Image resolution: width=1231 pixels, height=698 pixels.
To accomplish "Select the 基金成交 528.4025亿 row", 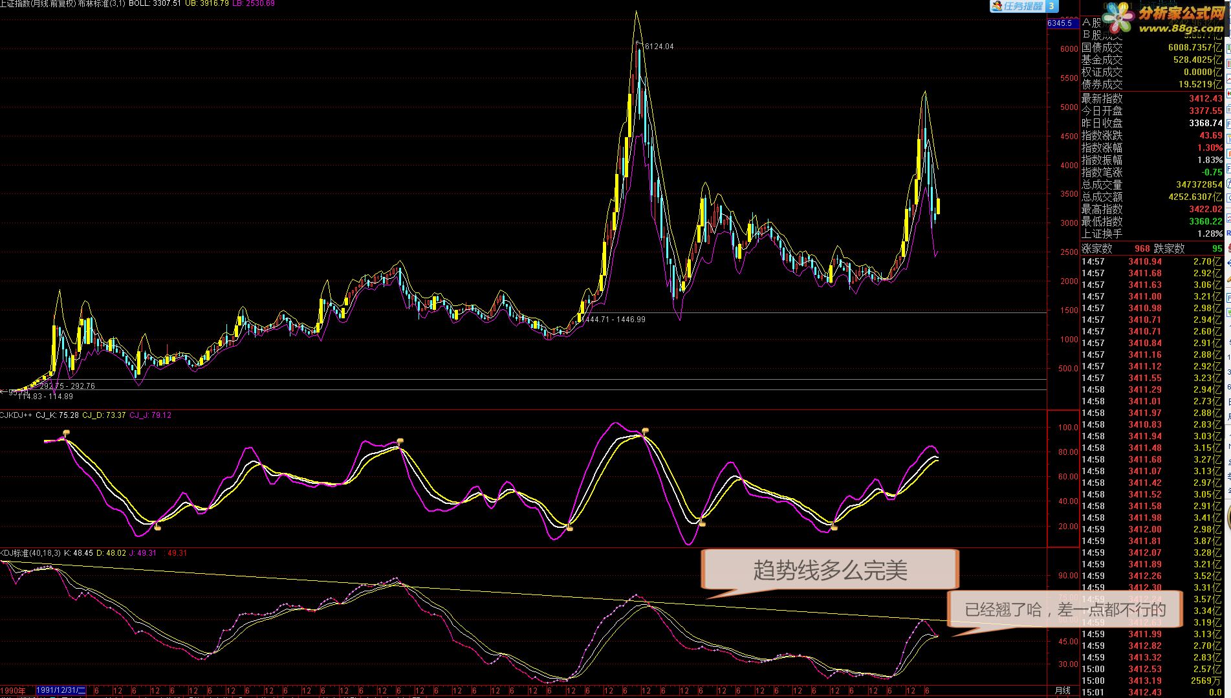I will (1152, 60).
